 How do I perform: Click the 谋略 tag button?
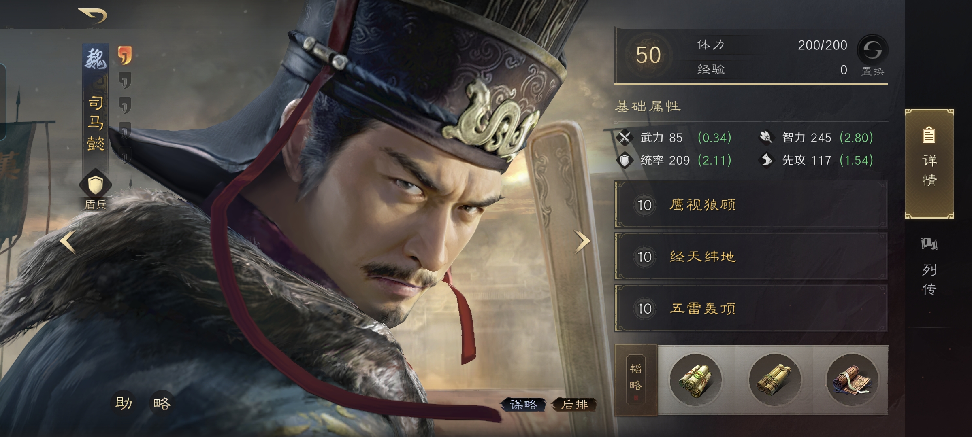tap(523, 404)
